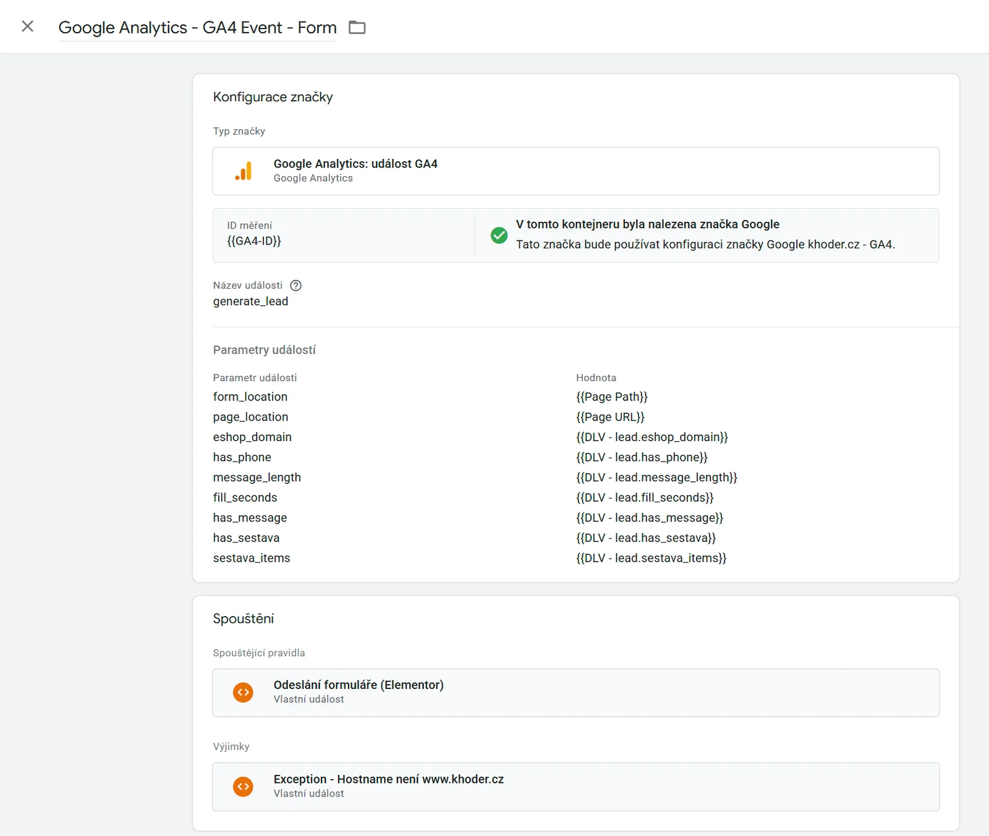The image size is (989, 836).
Task: Click the Konfigurace značky section heading
Action: click(x=273, y=97)
